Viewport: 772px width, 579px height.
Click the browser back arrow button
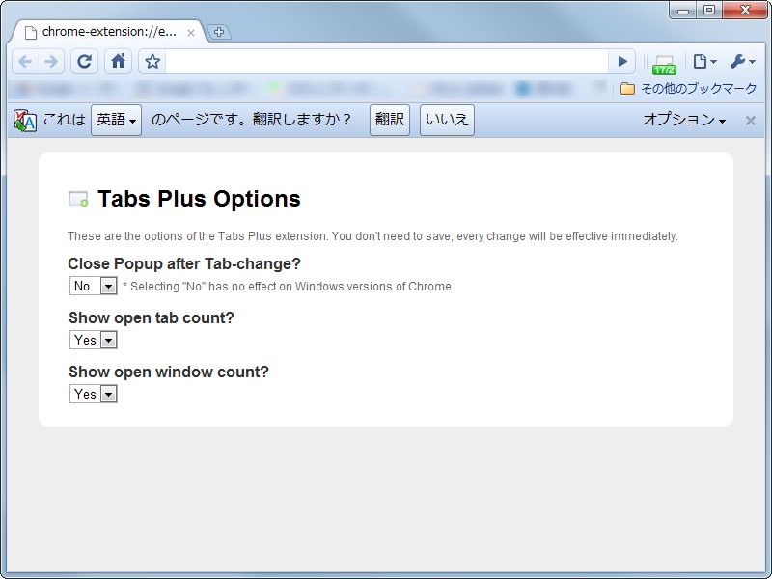[x=25, y=62]
